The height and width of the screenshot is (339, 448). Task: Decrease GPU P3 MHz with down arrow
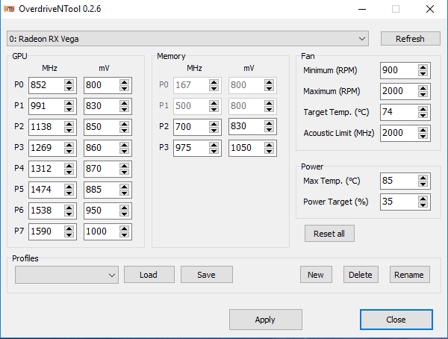pos(69,151)
